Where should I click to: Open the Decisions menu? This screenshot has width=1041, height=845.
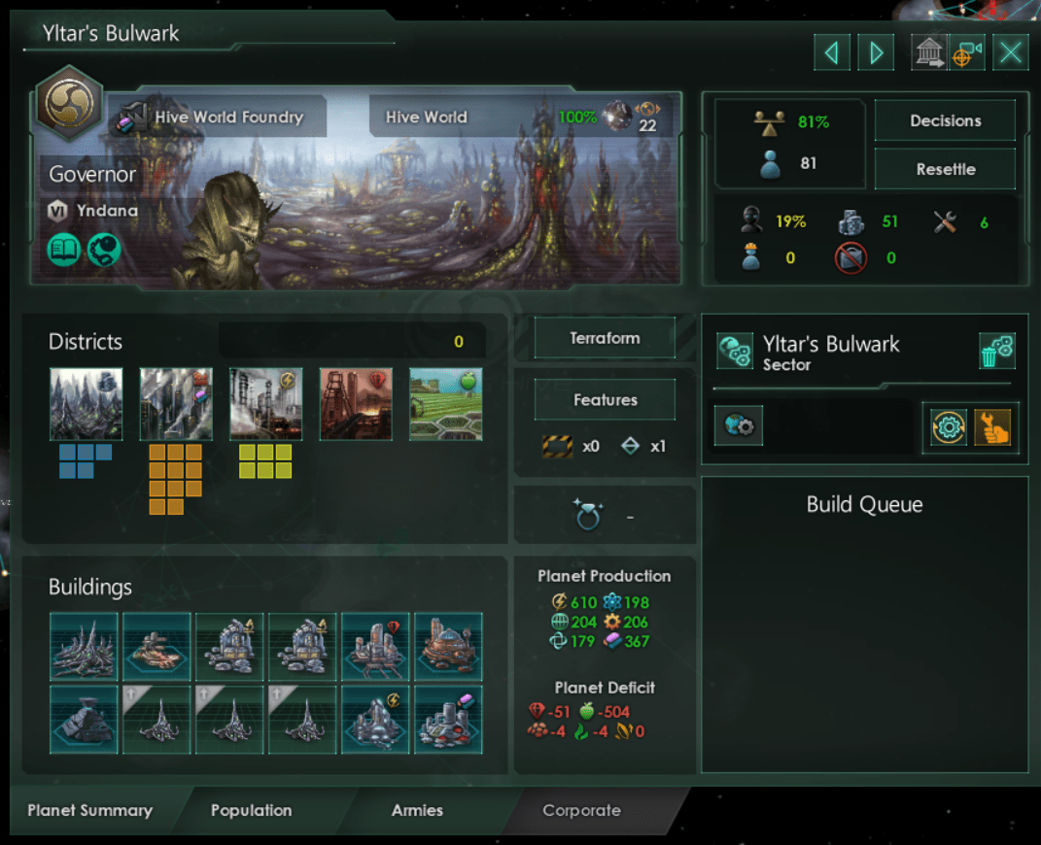(945, 120)
